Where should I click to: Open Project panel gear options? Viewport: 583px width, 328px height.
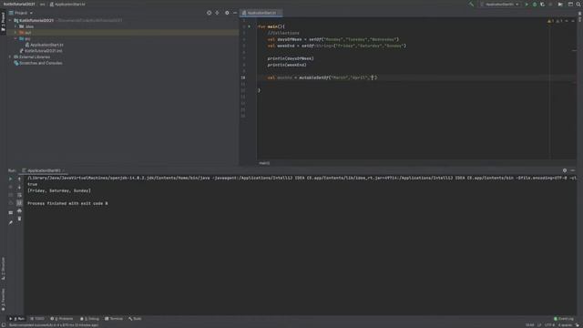[x=227, y=13]
